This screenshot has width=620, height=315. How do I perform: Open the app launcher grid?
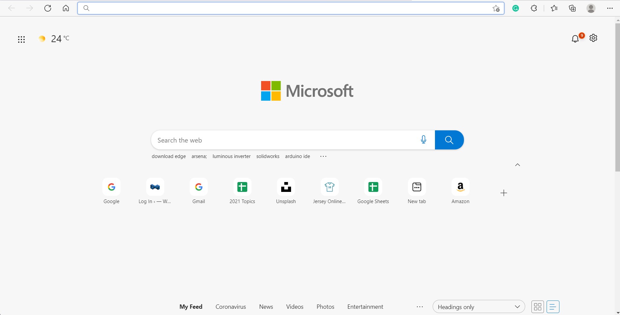point(21,39)
